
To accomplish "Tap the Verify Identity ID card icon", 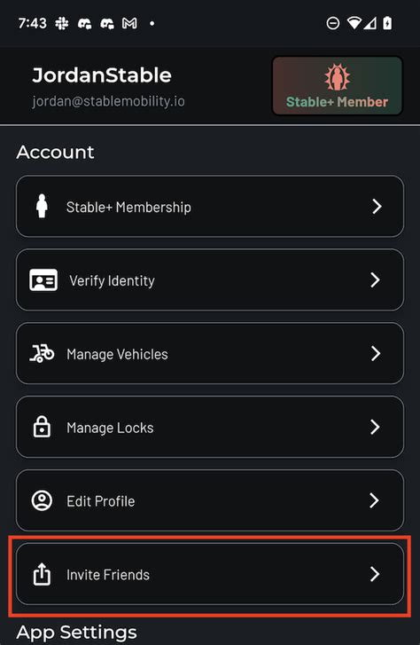I will click(x=43, y=280).
